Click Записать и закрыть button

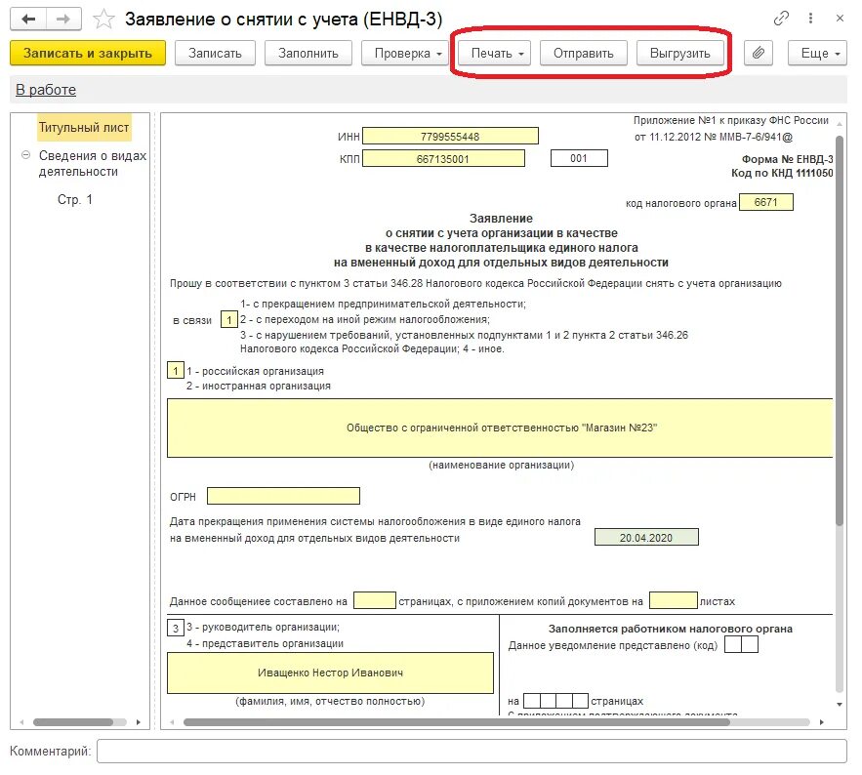coord(88,53)
